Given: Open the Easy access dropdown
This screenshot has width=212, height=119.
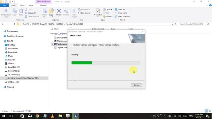Looking at the screenshot, I should point(85,13).
